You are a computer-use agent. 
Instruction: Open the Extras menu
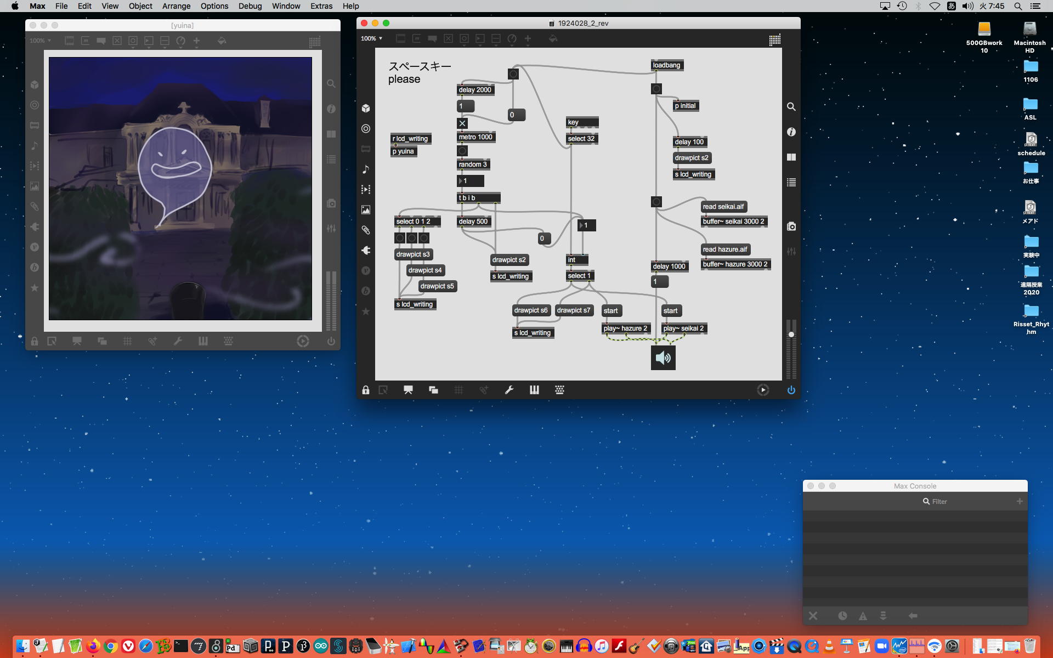coord(321,6)
